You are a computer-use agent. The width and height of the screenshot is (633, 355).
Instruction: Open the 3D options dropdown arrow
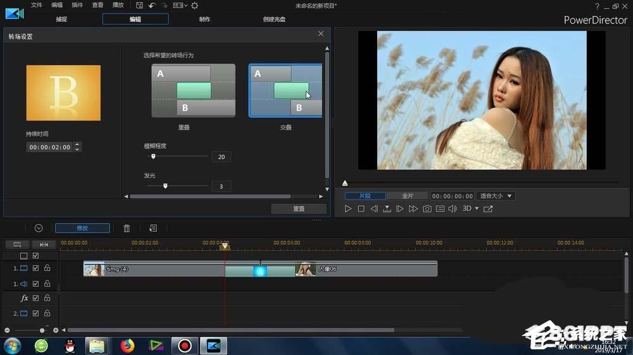click(x=477, y=208)
